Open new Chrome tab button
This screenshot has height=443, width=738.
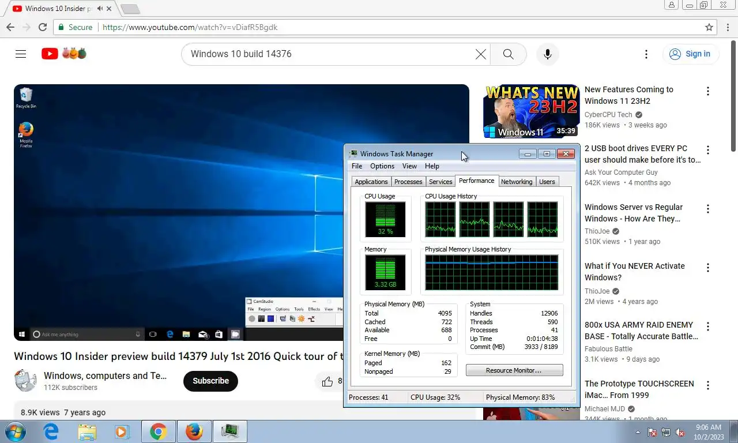(x=130, y=9)
